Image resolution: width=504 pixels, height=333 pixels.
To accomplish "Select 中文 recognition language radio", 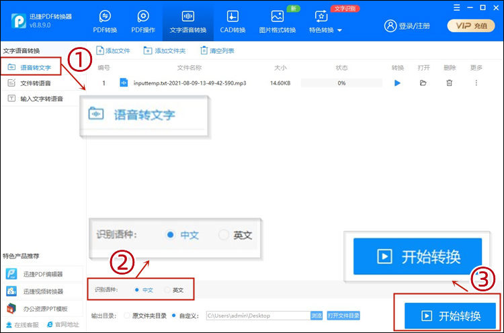I will click(137, 289).
